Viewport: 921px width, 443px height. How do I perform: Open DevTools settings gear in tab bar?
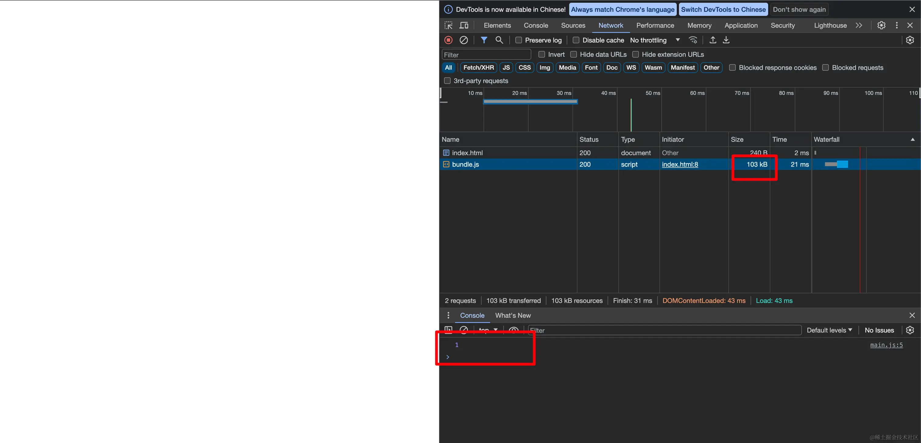coord(881,25)
